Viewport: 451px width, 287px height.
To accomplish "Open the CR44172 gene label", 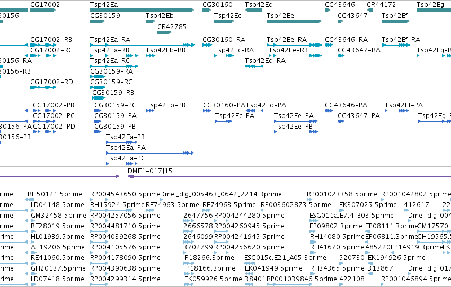I will [382, 5].
